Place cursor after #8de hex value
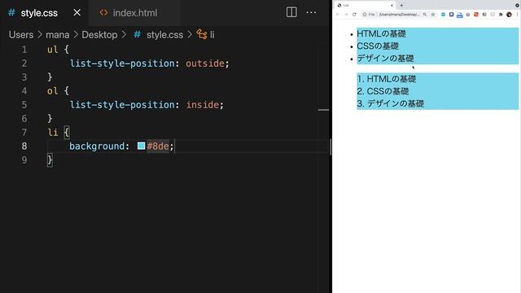521x293 pixels. point(169,146)
